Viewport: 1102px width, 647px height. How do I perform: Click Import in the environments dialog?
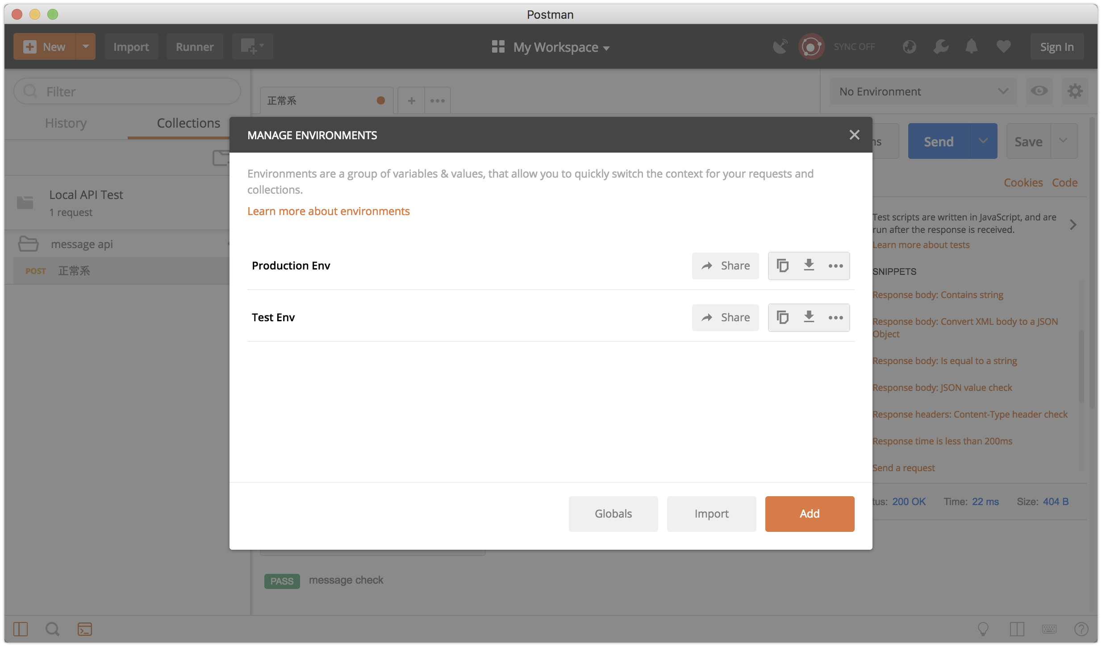click(711, 514)
